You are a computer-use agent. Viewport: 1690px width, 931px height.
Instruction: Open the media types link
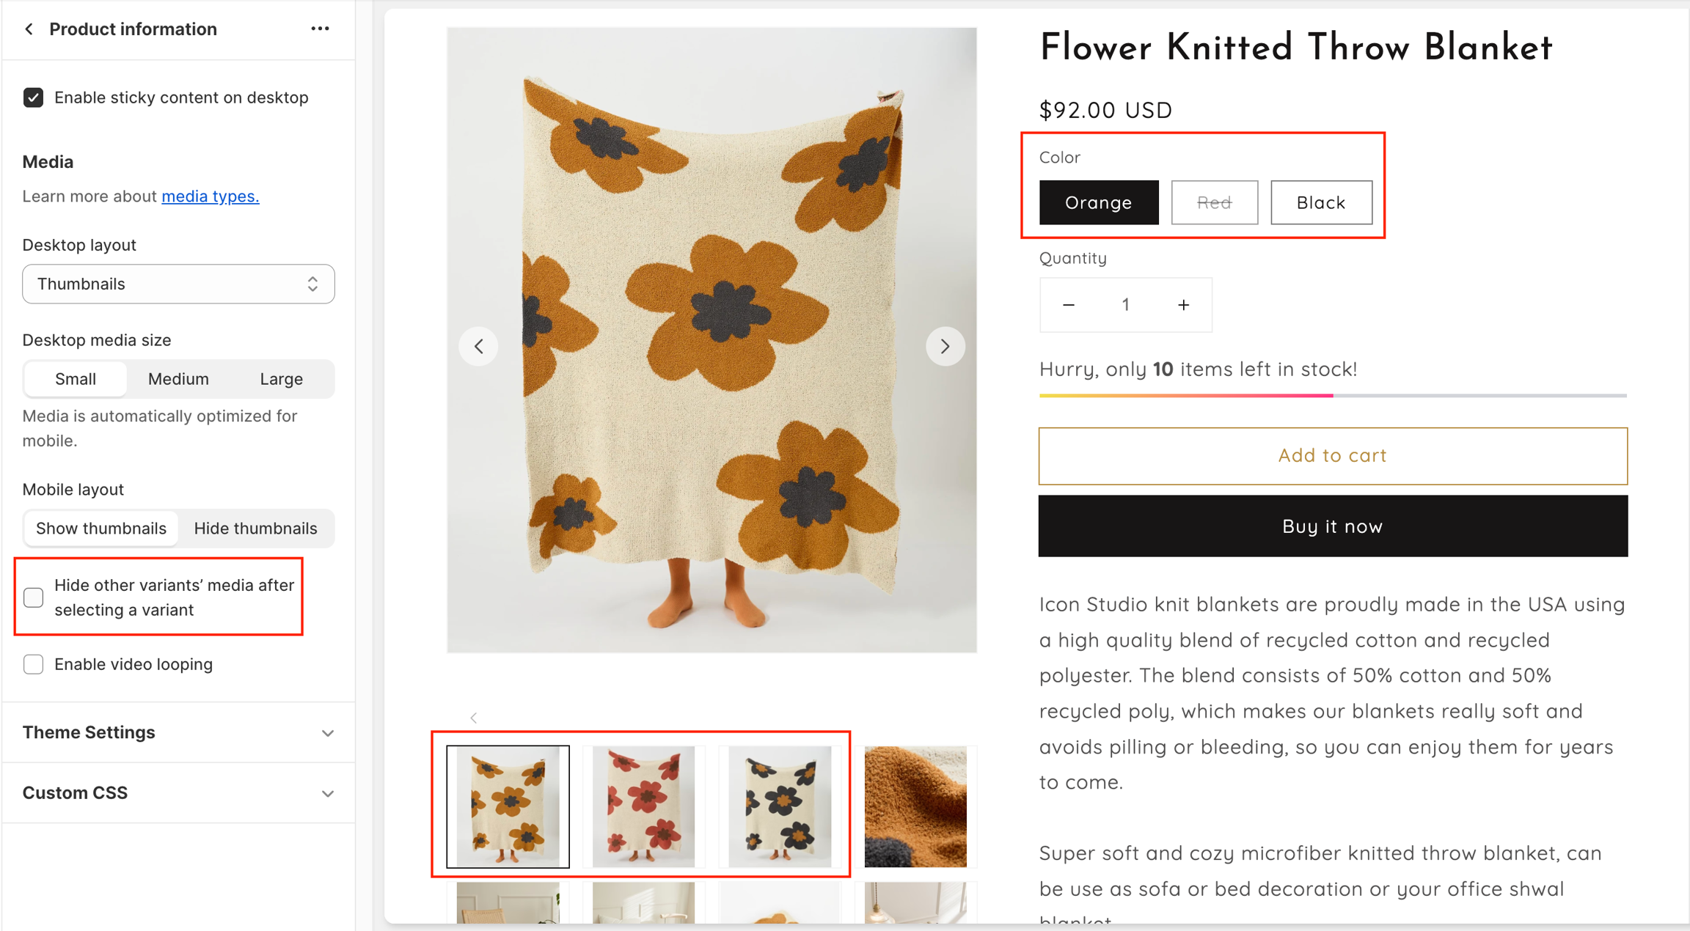(210, 196)
